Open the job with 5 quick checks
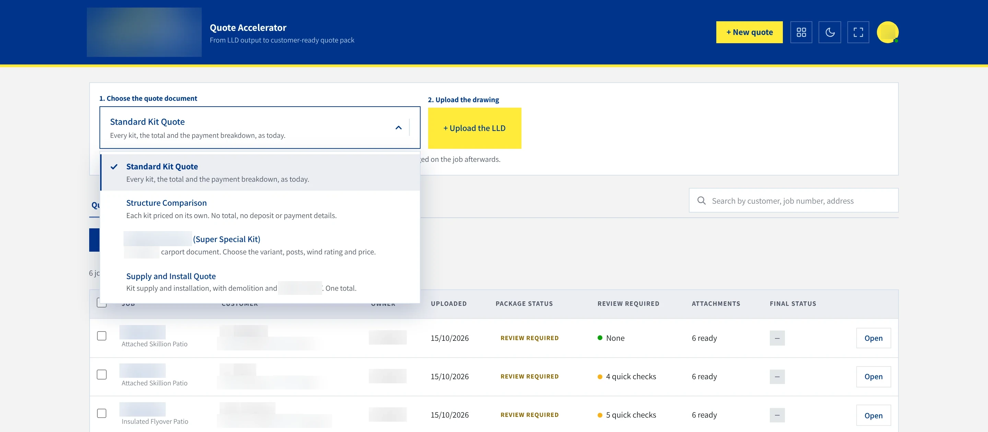The image size is (988, 432). (x=873, y=416)
